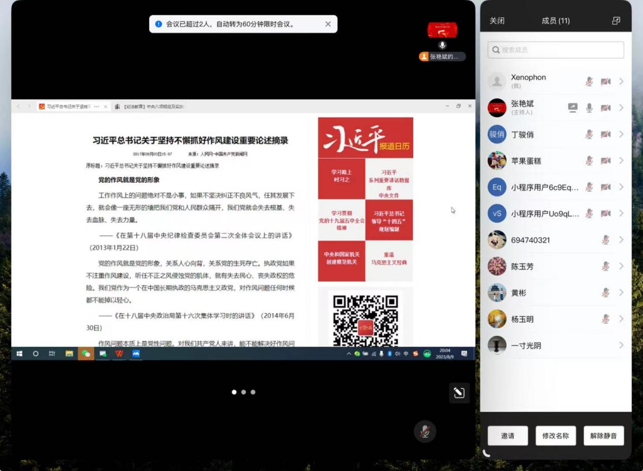Click the speaker thumbnail at top right

click(x=442, y=30)
